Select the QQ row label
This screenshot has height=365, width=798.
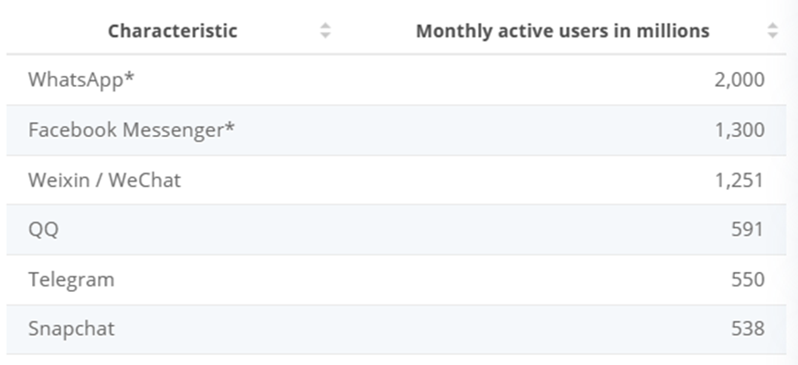(x=43, y=230)
